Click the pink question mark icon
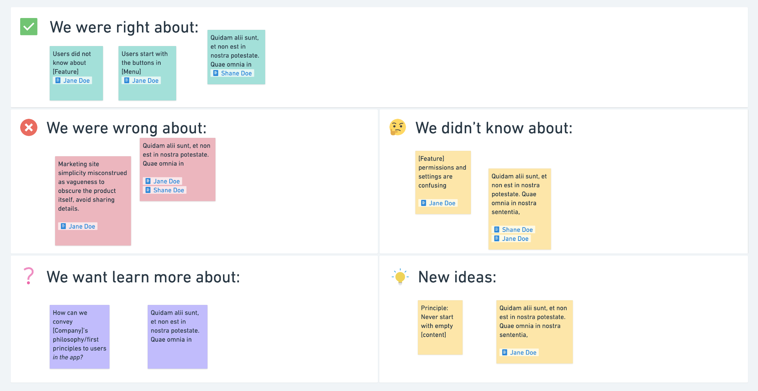This screenshot has height=391, width=758. 28,276
